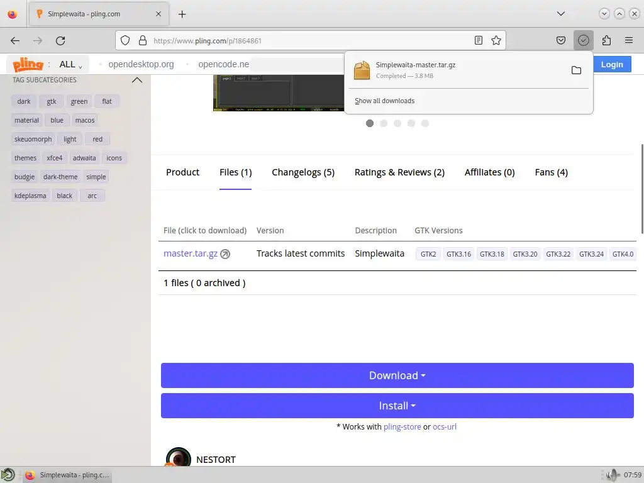Image resolution: width=644 pixels, height=483 pixels.
Task: Reload the current page
Action: (60, 40)
